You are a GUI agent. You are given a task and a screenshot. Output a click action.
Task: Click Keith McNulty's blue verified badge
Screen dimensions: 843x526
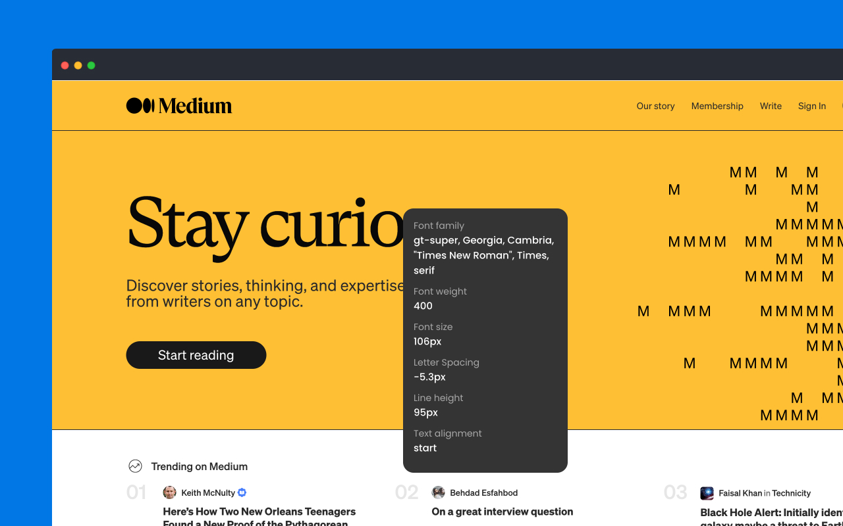pos(242,492)
